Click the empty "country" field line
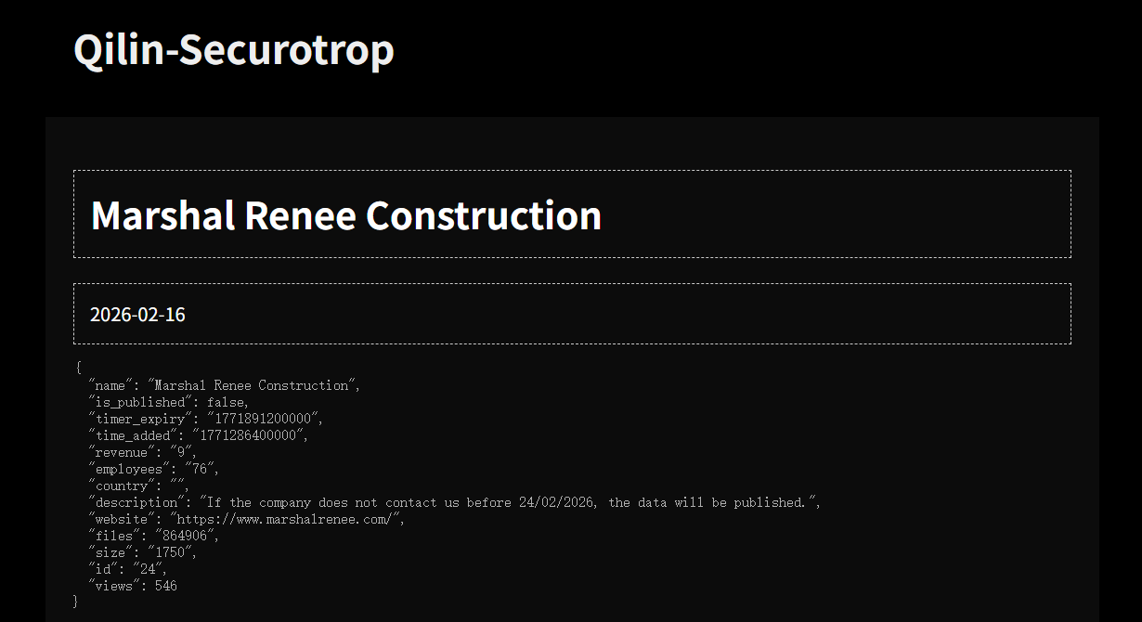Viewport: 1142px width, 622px height. coord(137,486)
